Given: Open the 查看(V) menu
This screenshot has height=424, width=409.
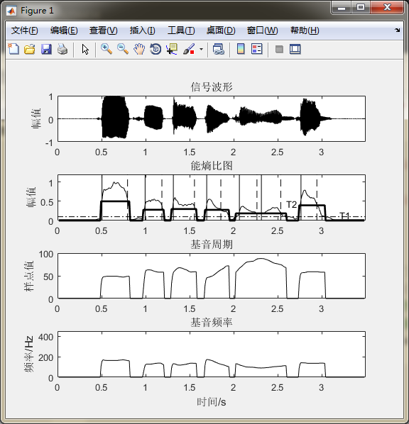Looking at the screenshot, I should coord(104,30).
